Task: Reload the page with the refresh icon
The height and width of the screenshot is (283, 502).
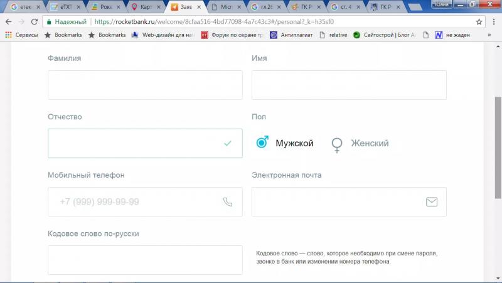Action: [35, 22]
